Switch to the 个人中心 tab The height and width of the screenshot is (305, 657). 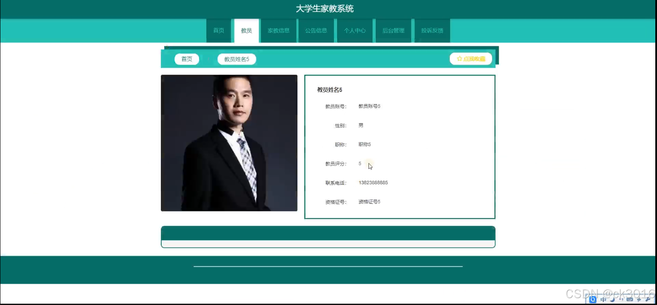[355, 31]
